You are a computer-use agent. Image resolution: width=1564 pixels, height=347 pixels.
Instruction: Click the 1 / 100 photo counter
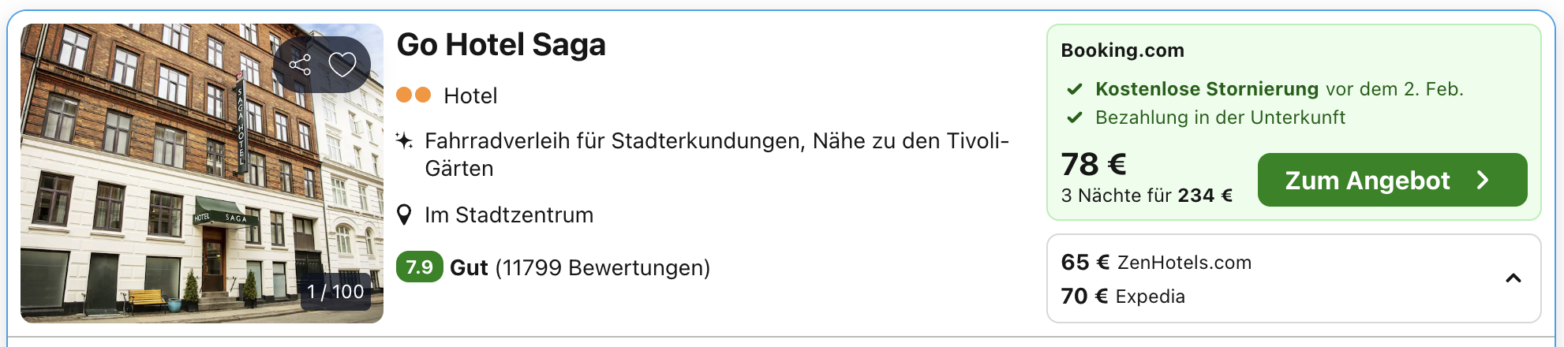(x=335, y=292)
